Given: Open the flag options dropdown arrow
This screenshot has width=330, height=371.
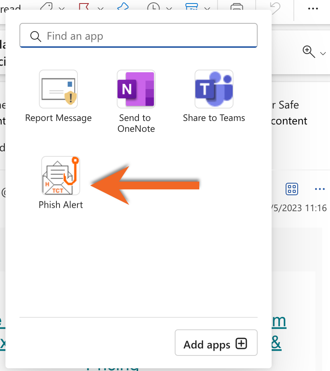Looking at the screenshot, I should click(100, 9).
